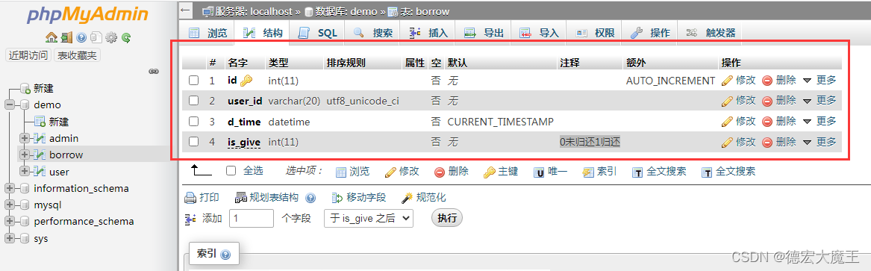Click the help icon beside 规划表结构
Screen dimensions: 871x271
(310, 198)
